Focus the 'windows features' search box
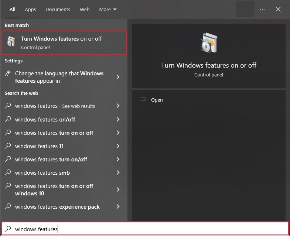Image resolution: width=290 pixels, height=236 pixels. [145, 229]
